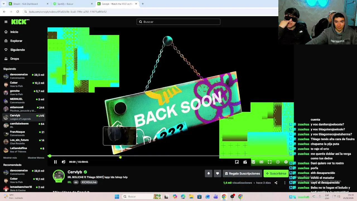Click the video preview thumbnail above progress bar

coord(120,136)
